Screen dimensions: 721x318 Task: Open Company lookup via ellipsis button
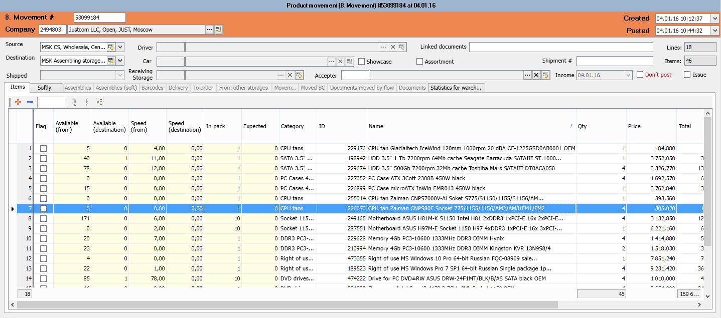[209, 30]
